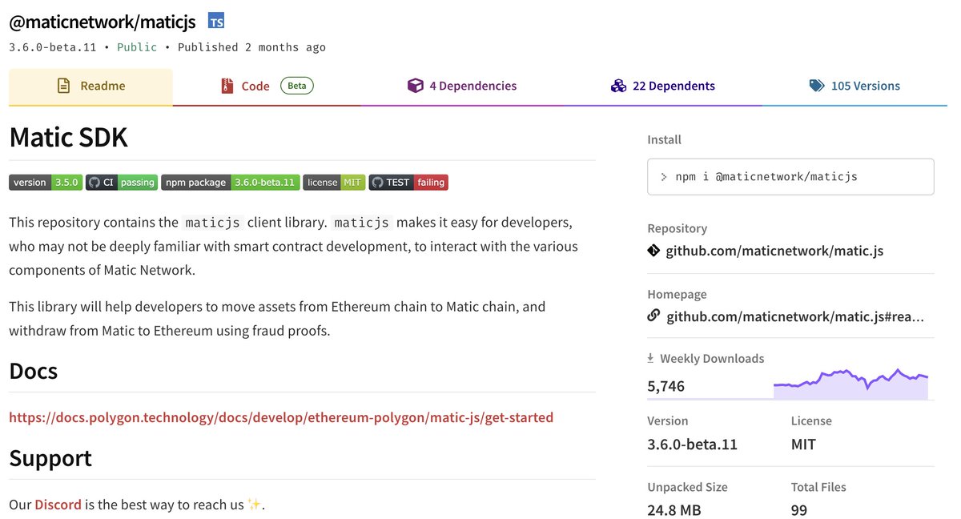Open the Discord link
This screenshot has height=519, width=961.
pyautogui.click(x=58, y=505)
